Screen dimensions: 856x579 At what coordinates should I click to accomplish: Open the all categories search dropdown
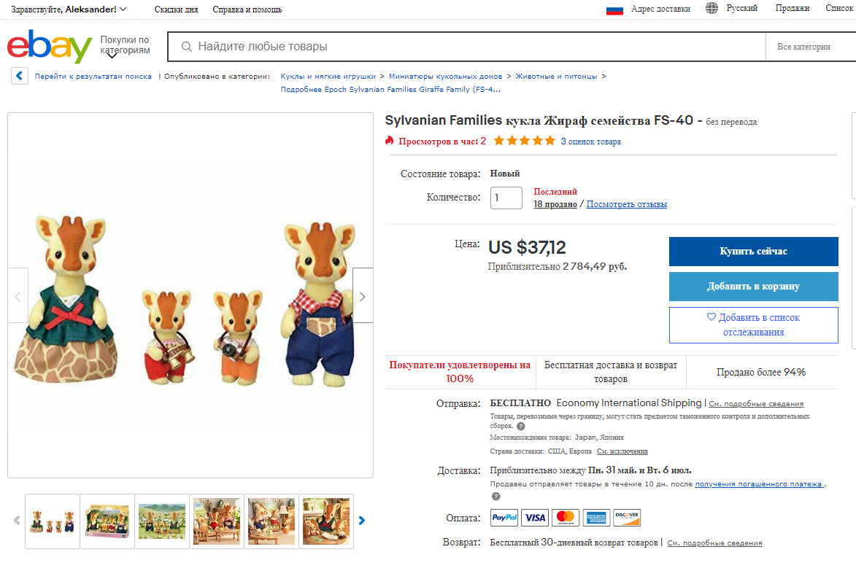click(x=803, y=47)
